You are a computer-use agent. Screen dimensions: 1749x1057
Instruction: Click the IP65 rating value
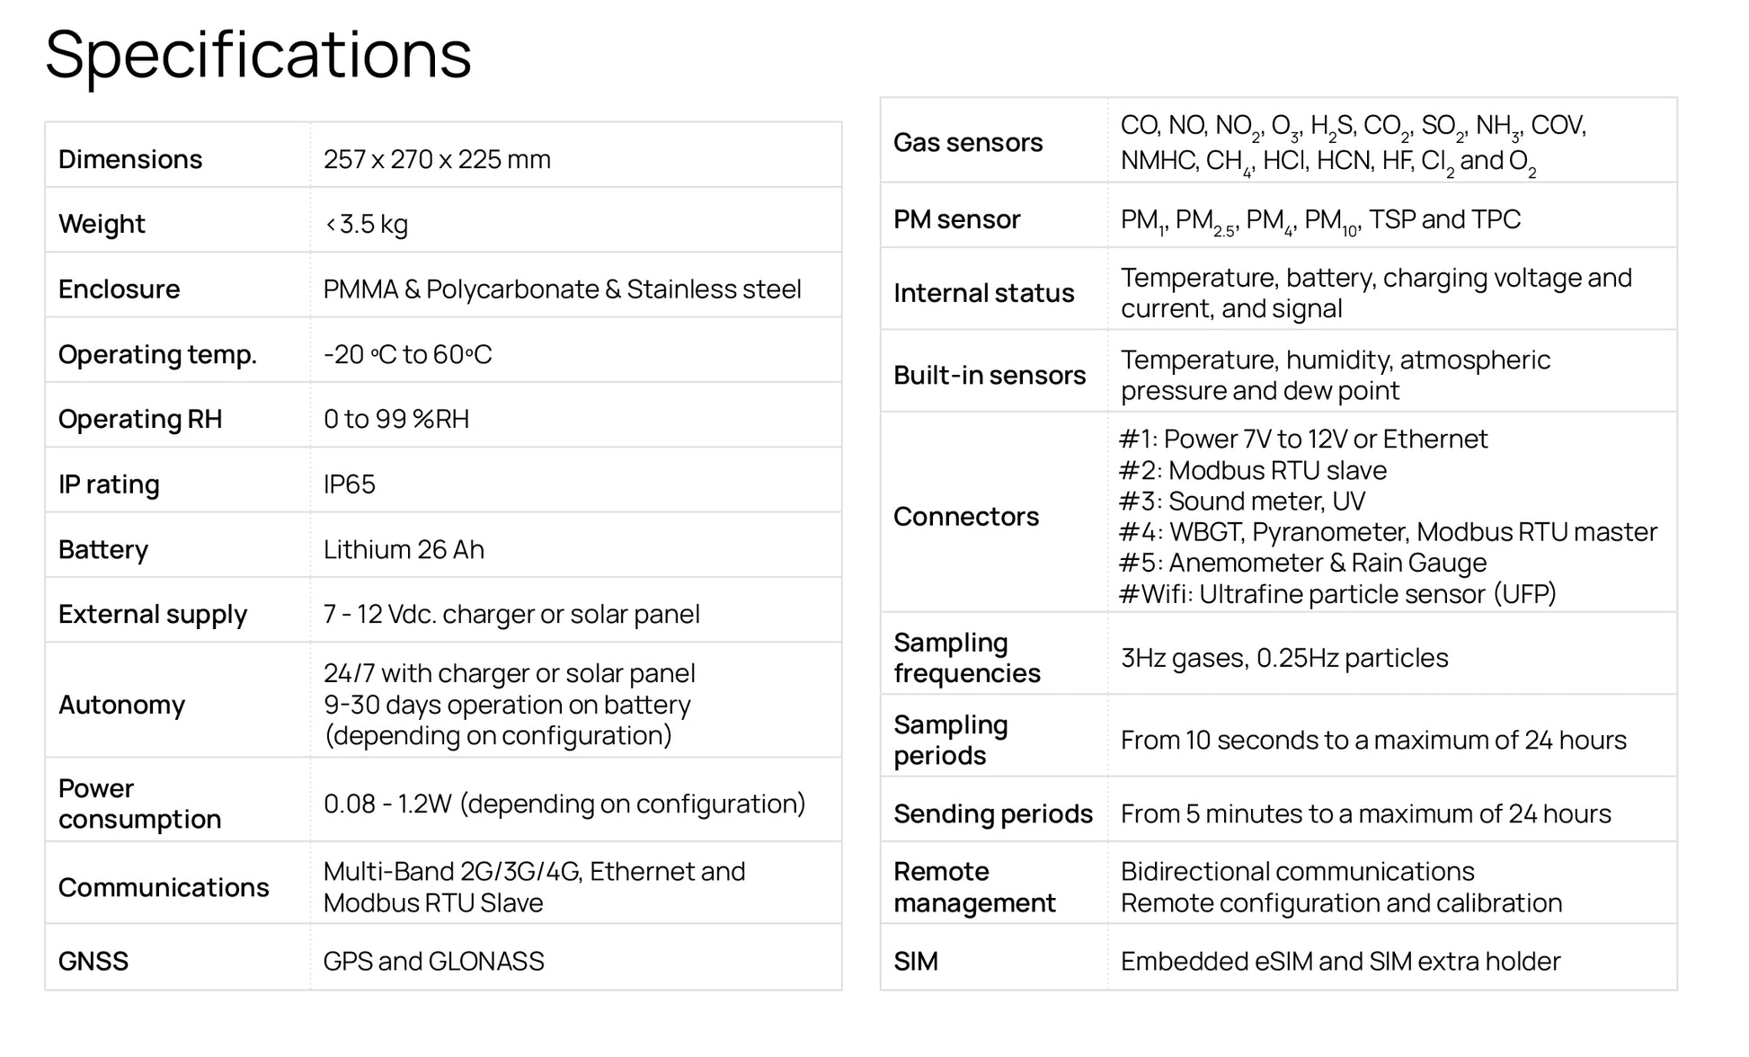[350, 484]
